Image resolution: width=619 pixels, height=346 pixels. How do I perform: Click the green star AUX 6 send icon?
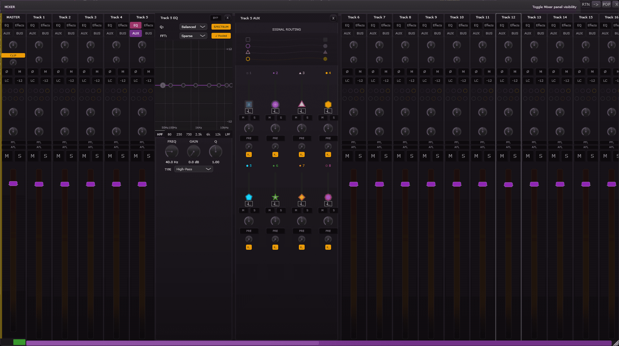(275, 197)
